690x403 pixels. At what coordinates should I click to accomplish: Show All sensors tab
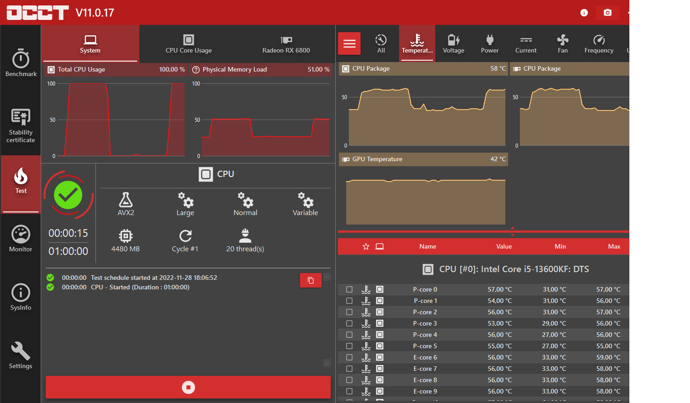point(381,44)
